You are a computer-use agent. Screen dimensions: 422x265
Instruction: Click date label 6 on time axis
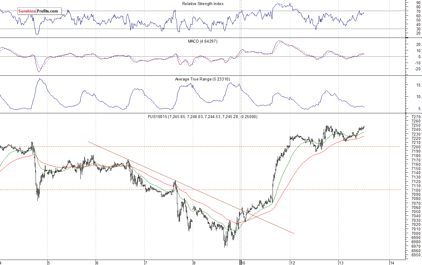pos(97,263)
